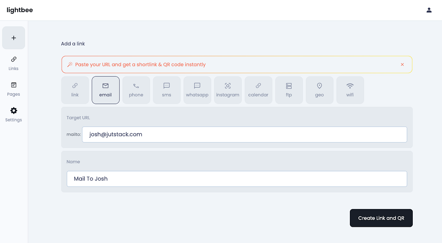Viewport: 442px width, 243px height.
Task: Select the ftp link type icon
Action: click(289, 90)
